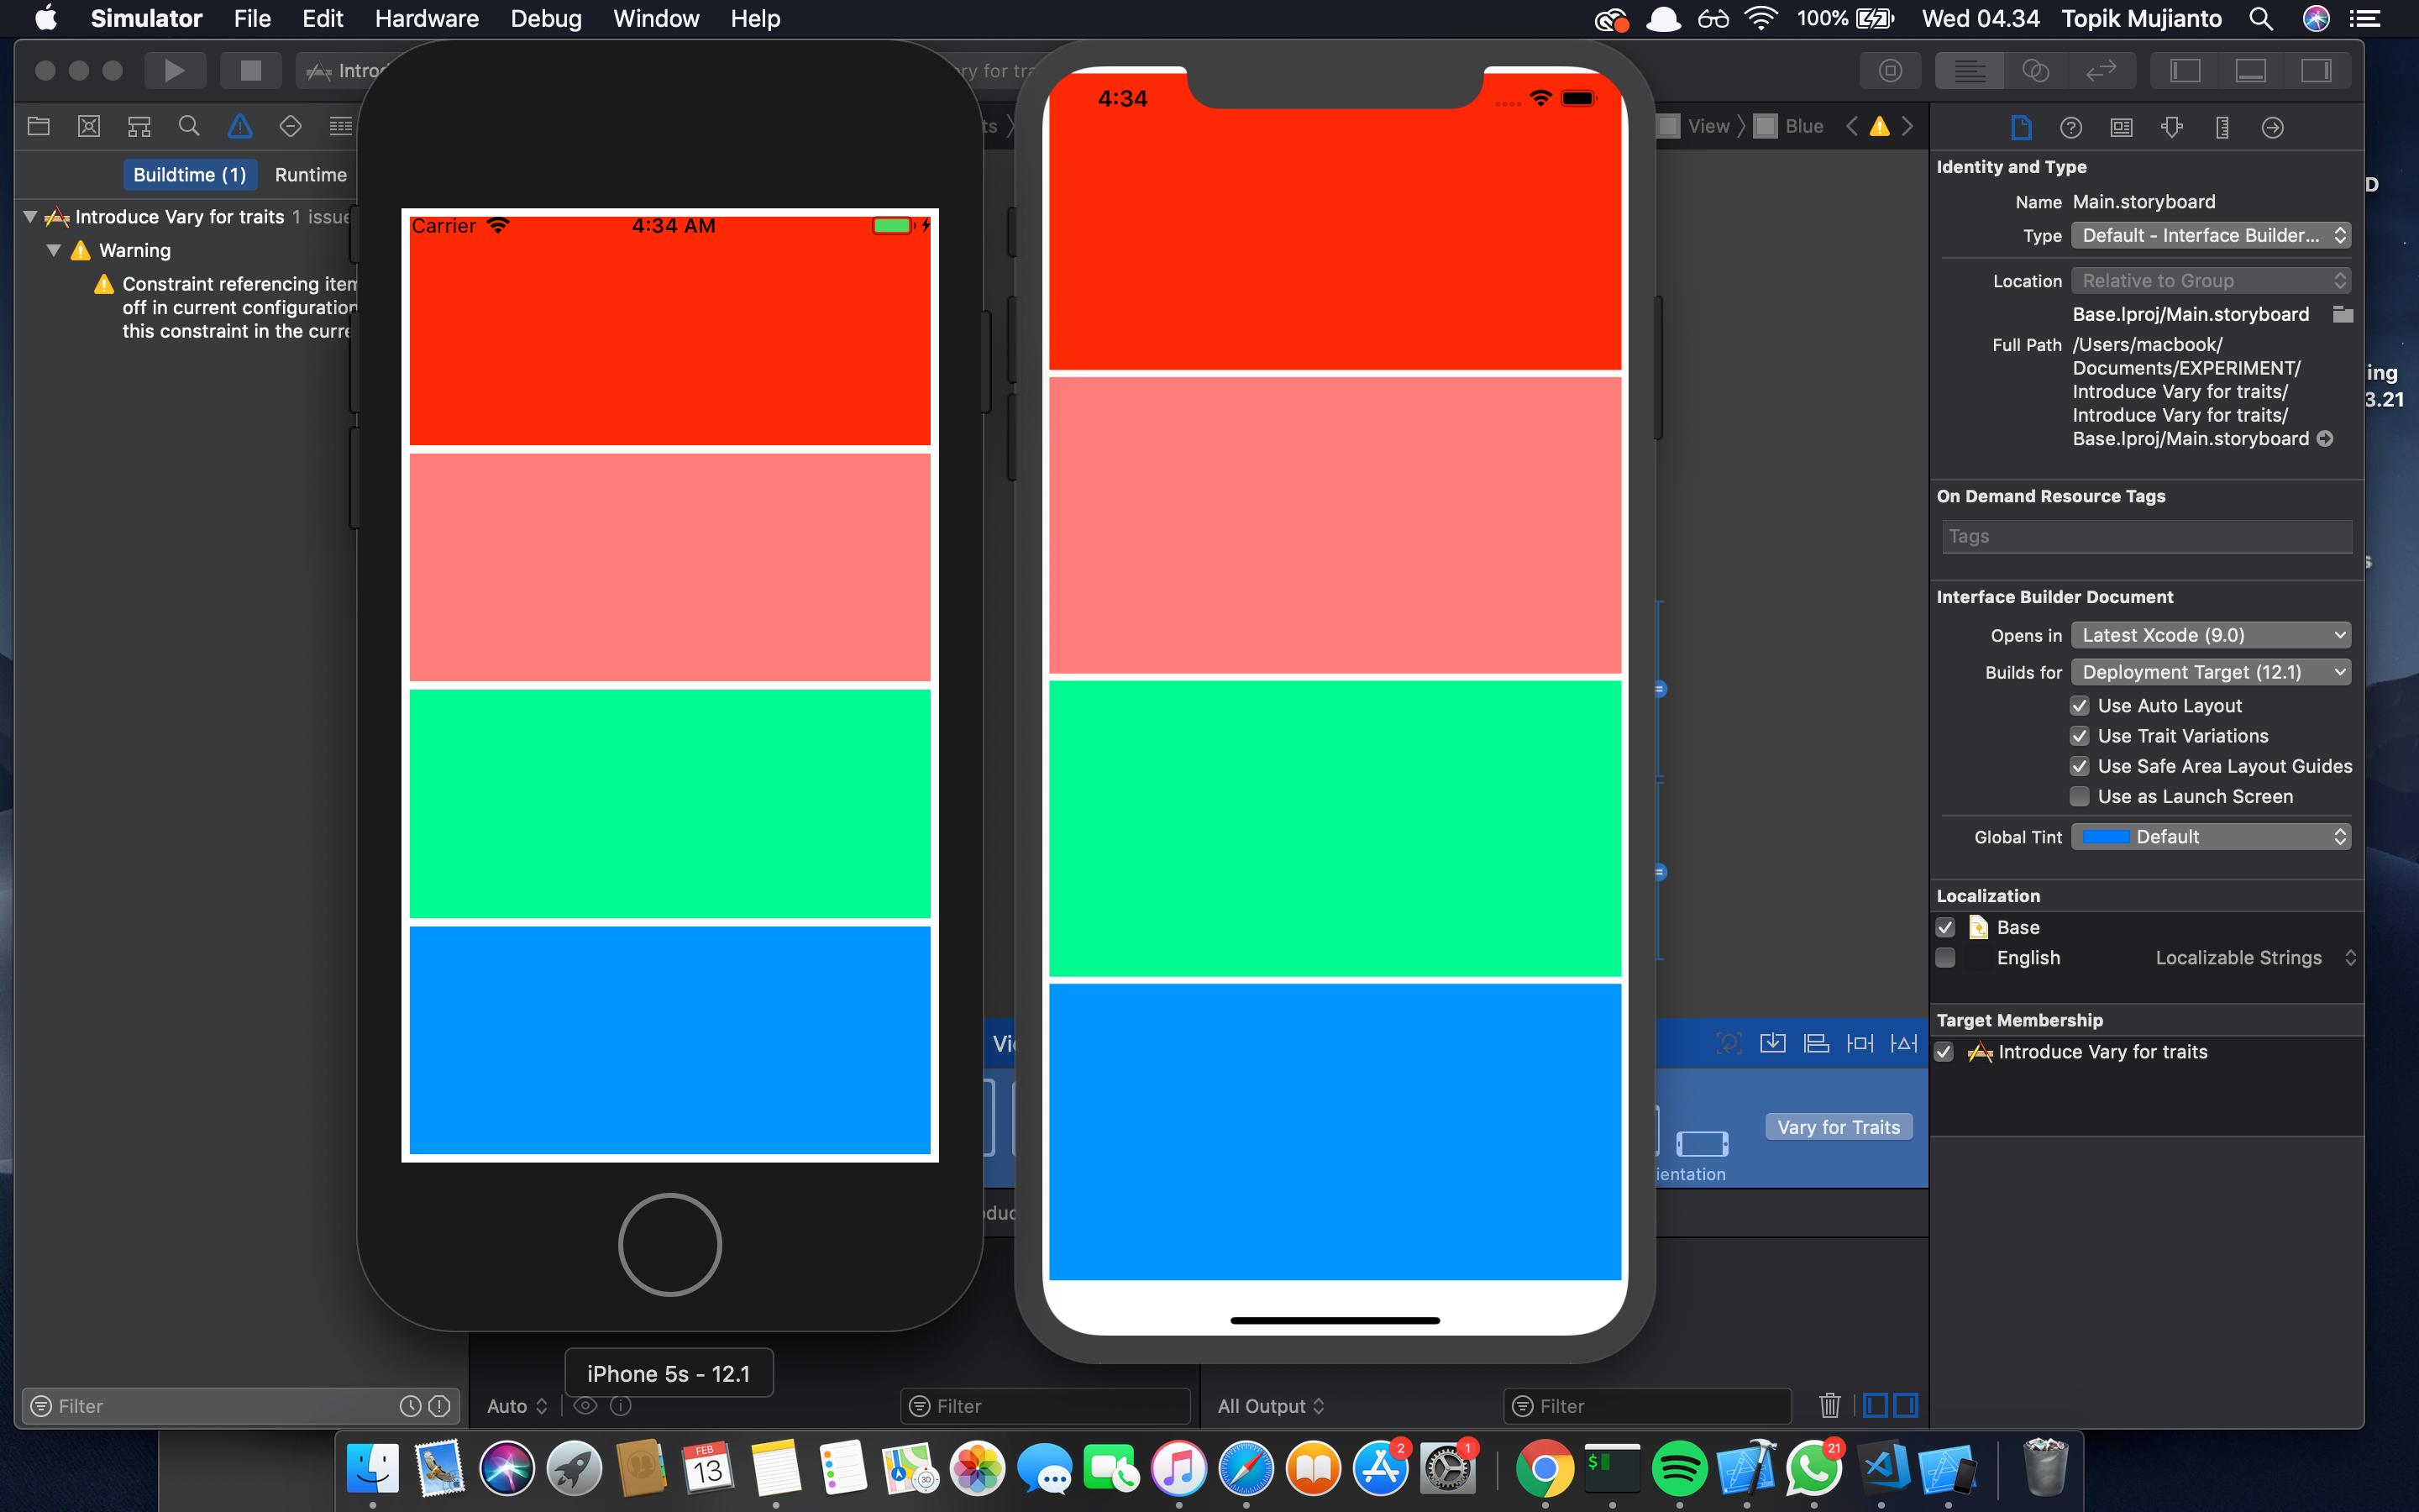Viewport: 2419px width, 1512px height.
Task: Enable Use as Launch Screen checkbox
Action: 2081,797
